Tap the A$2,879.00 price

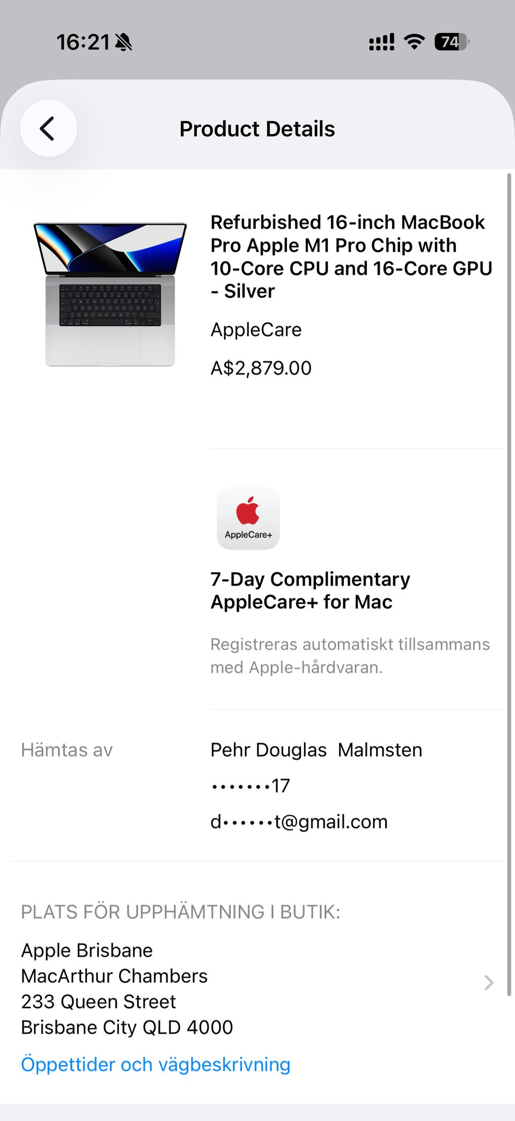tap(261, 368)
